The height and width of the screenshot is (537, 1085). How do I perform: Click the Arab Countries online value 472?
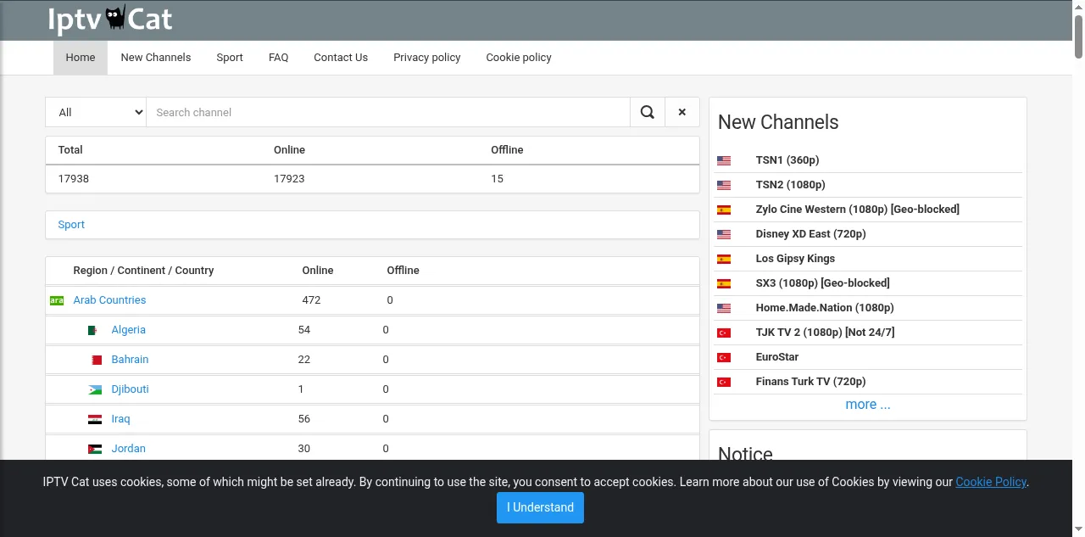[311, 300]
